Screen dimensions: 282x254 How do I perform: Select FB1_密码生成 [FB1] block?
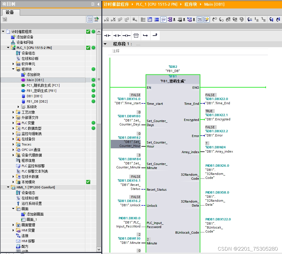[41, 91]
